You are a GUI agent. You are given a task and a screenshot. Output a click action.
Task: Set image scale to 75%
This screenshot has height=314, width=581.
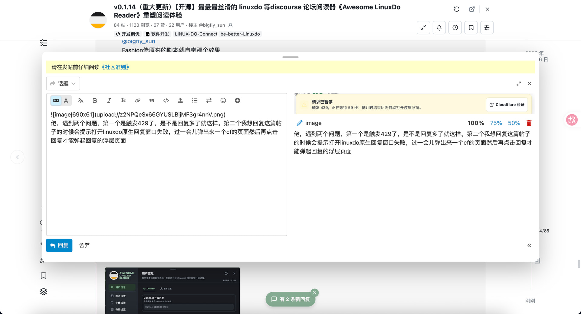[x=496, y=123]
